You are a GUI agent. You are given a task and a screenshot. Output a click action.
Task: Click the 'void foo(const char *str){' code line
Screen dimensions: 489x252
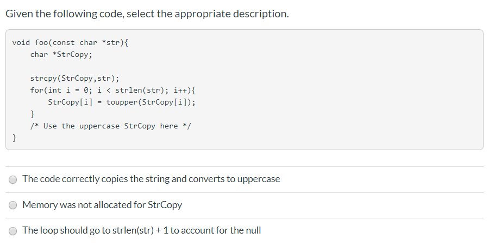coord(70,42)
